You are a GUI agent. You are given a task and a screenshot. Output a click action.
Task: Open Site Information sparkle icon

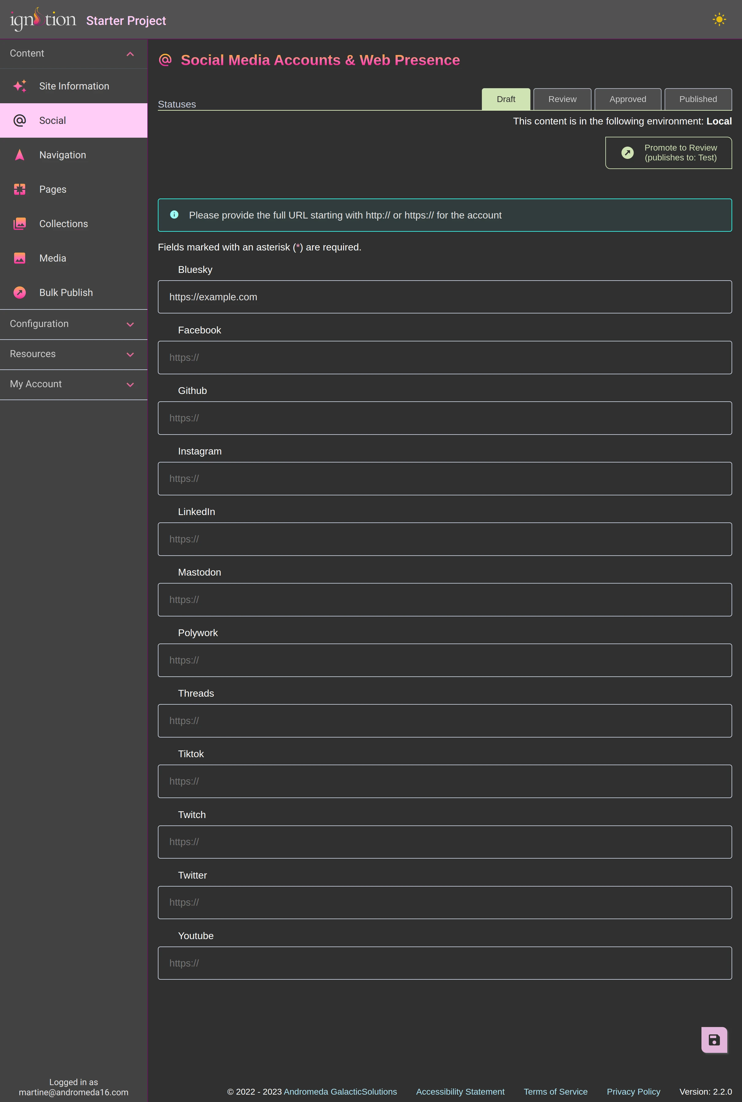(20, 86)
